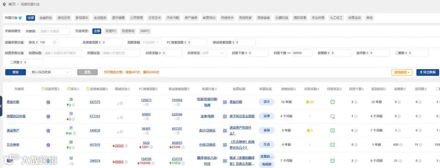Screen dimensions: 440x168
Task: Focus the 关键词 input field
Action: pos(55,31)
